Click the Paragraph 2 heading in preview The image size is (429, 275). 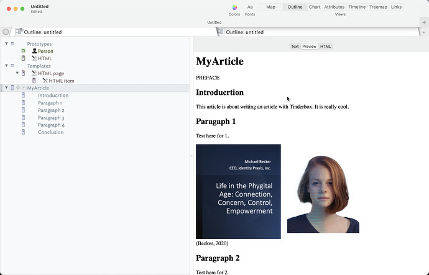tap(218, 258)
